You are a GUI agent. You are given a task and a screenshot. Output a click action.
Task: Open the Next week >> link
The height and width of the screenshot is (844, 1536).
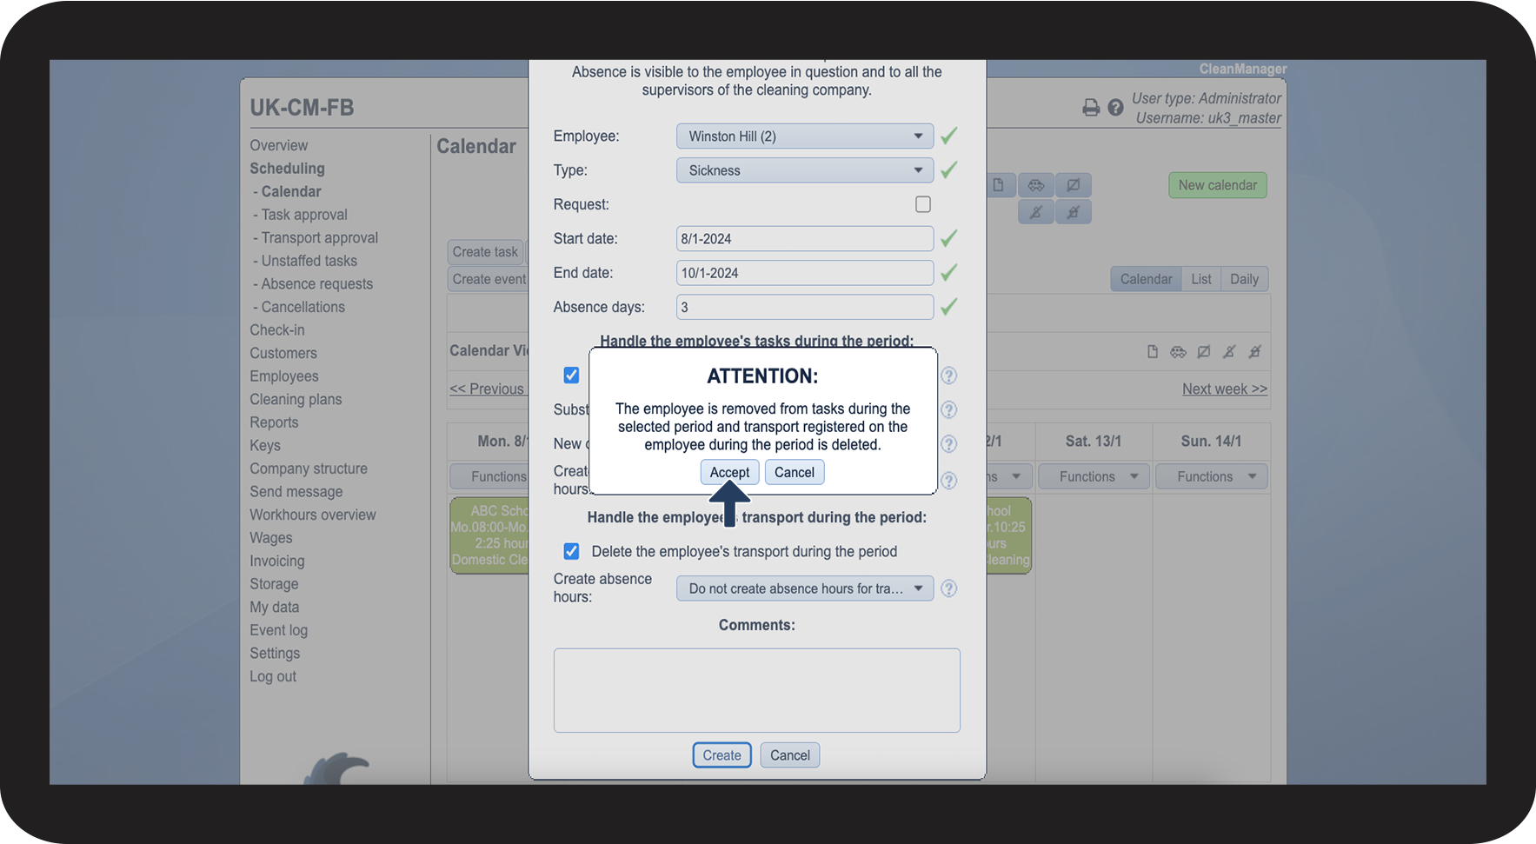click(x=1224, y=389)
